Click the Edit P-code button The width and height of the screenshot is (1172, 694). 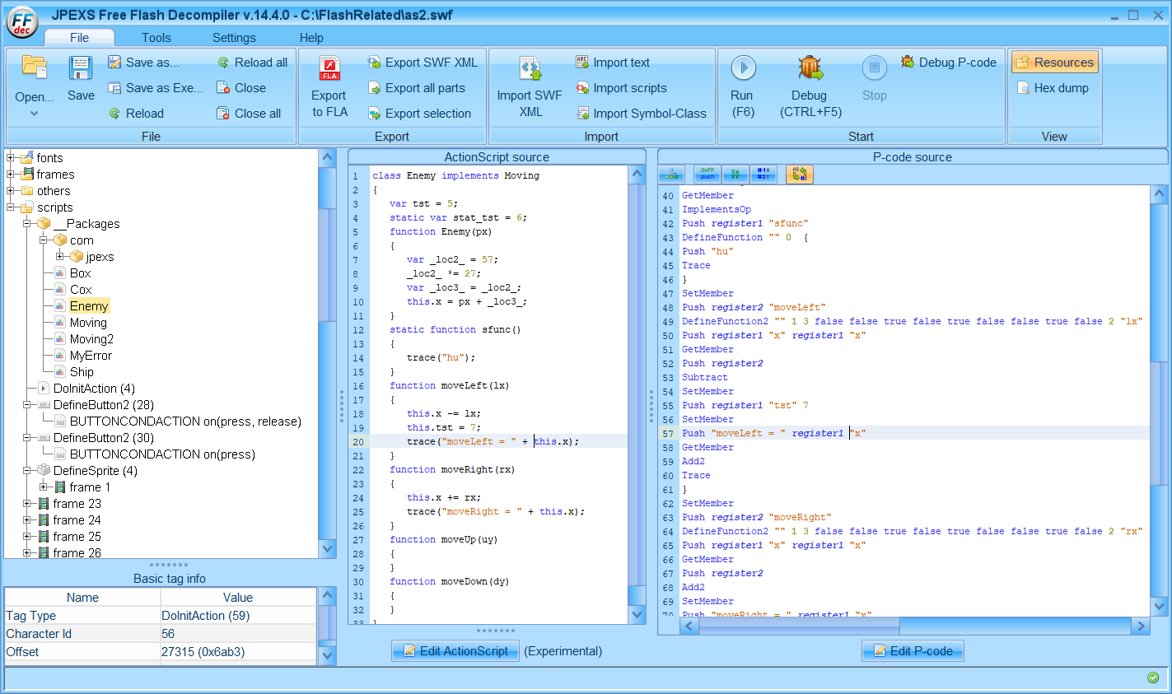tap(913, 651)
